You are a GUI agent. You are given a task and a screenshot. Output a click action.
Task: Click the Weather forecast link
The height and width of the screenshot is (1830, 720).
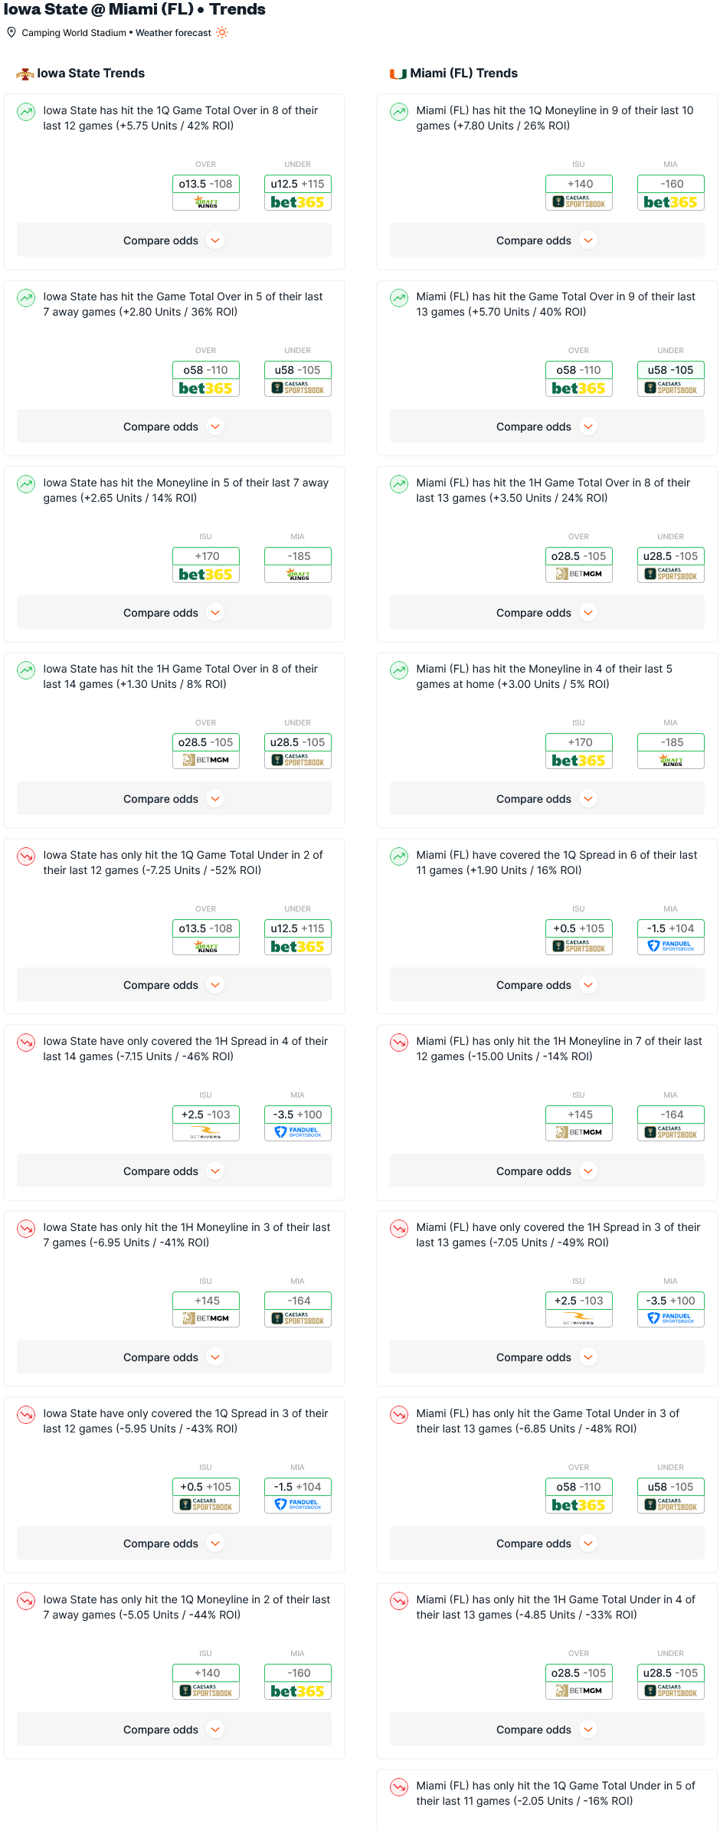click(173, 33)
